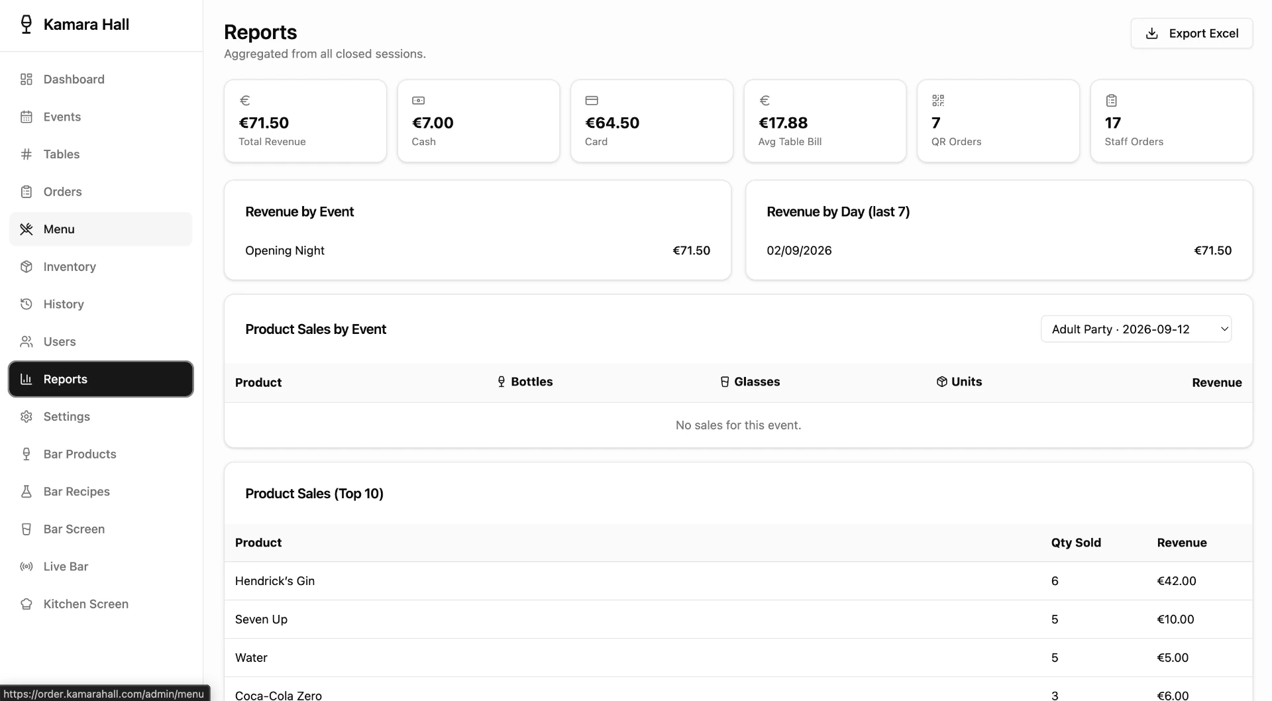This screenshot has width=1272, height=701.
Task: Click the Live Bar broadcast icon
Action: (x=26, y=566)
